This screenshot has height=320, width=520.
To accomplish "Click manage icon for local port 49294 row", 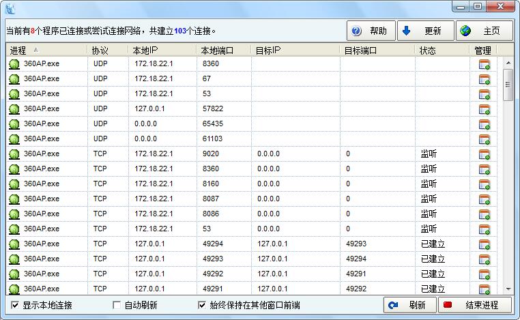I will click(x=485, y=244).
